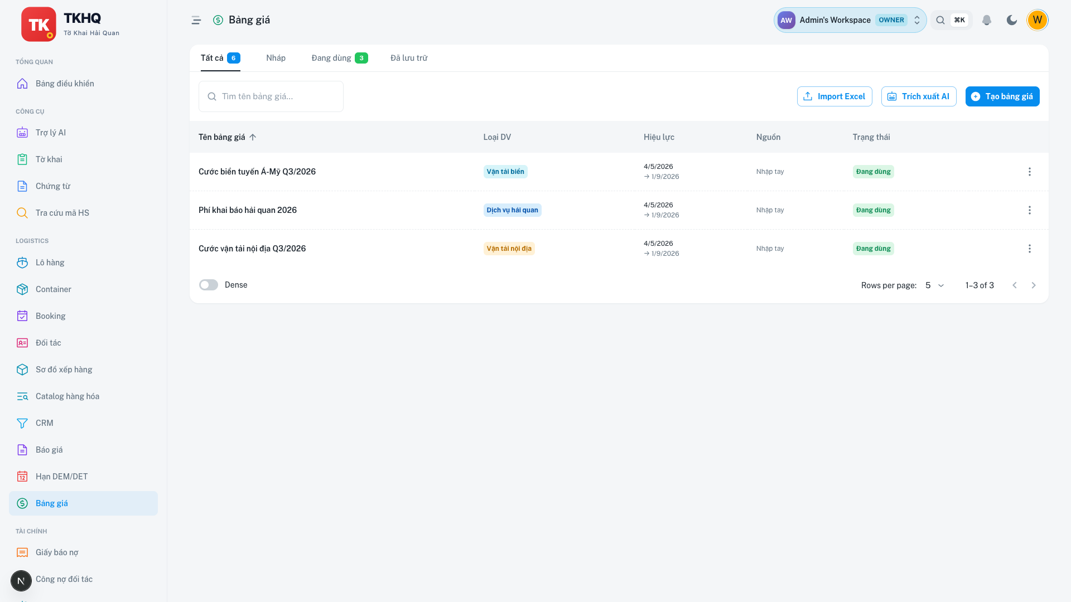Switch to the Nháp tab
Viewport: 1071px width, 602px height.
[x=276, y=58]
